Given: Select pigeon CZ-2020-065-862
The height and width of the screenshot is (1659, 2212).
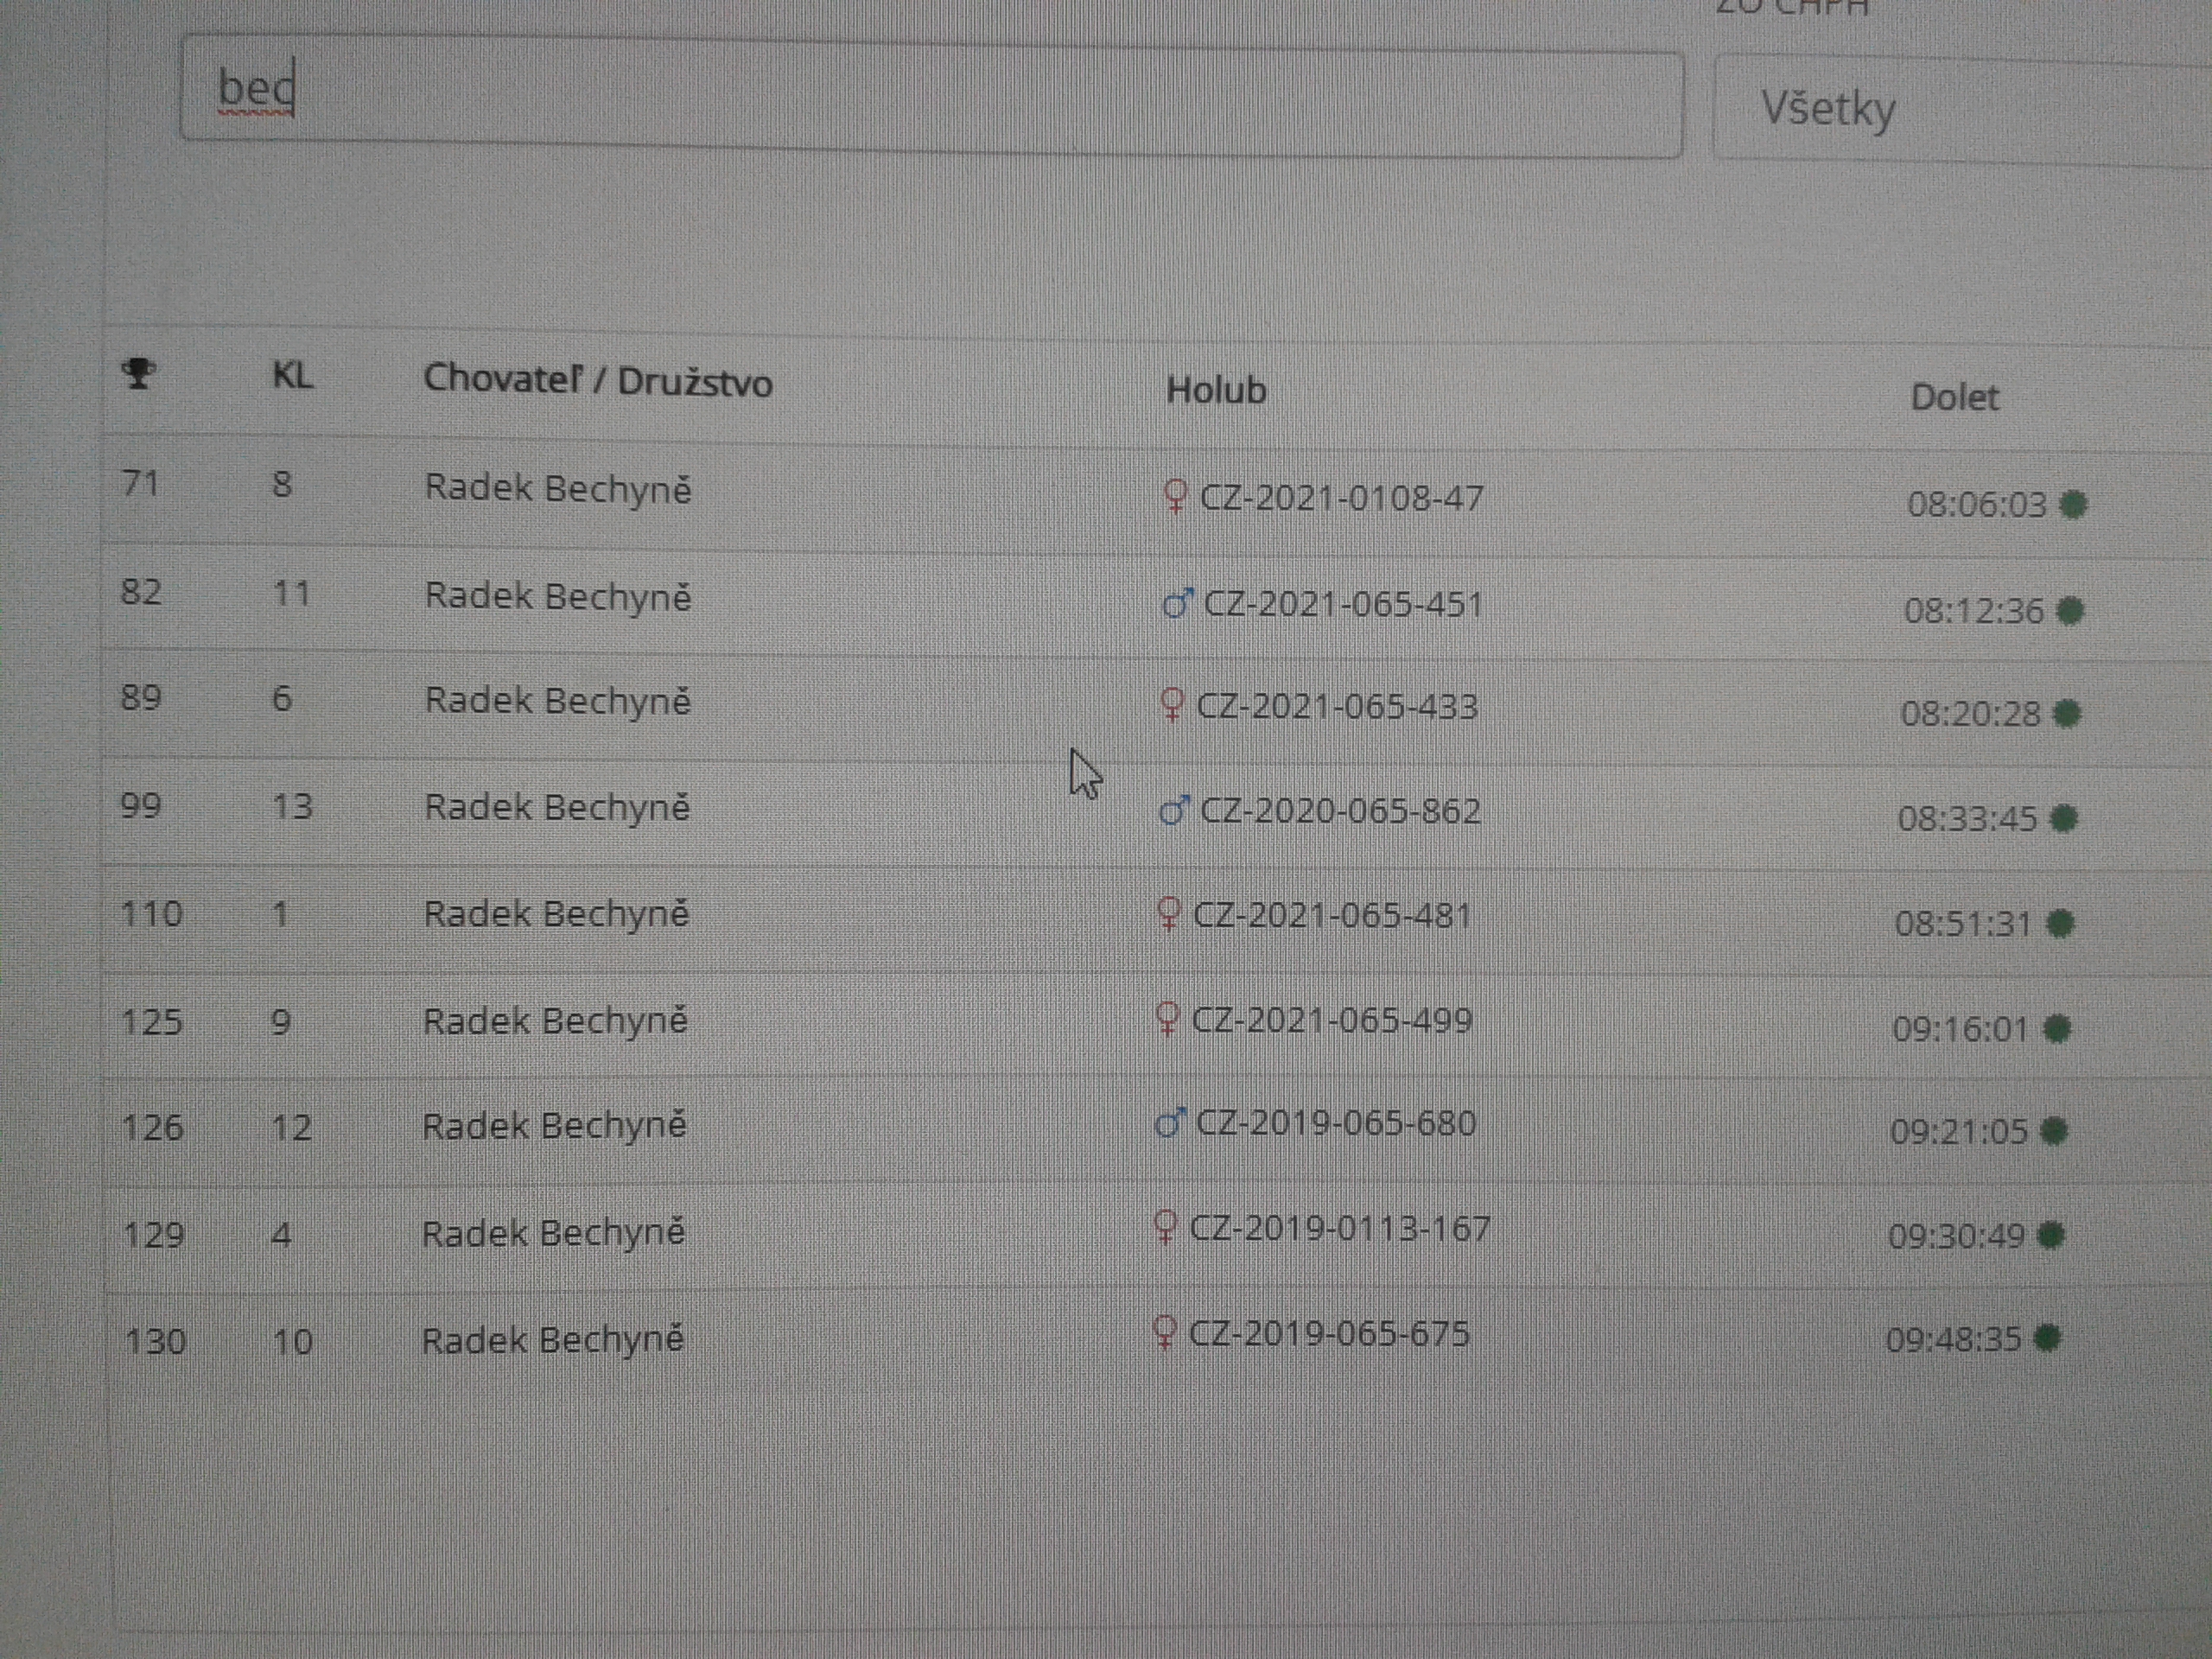Looking at the screenshot, I should 1340,811.
